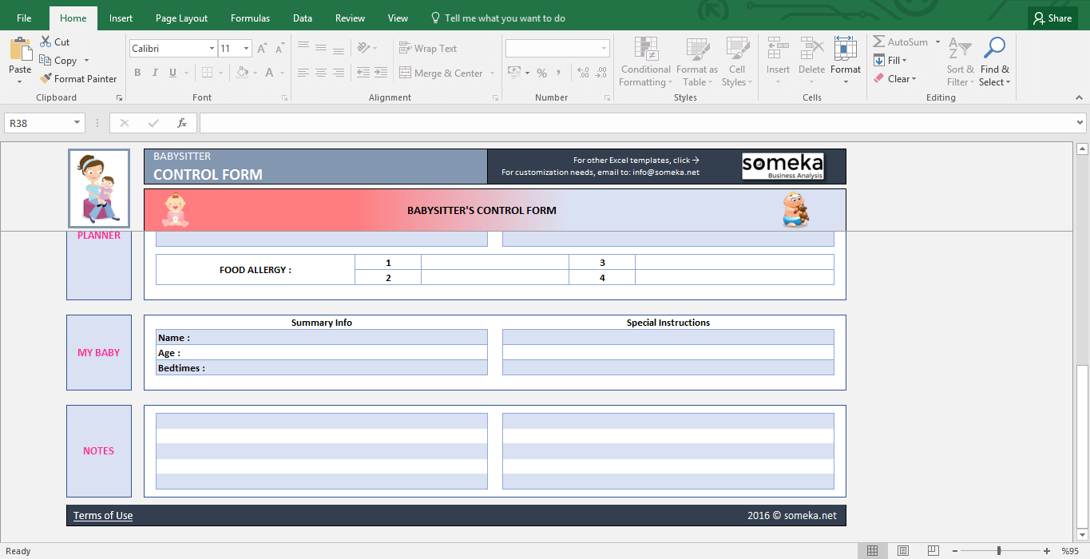1090x559 pixels.
Task: Open the Paste options arrow
Action: (20, 81)
